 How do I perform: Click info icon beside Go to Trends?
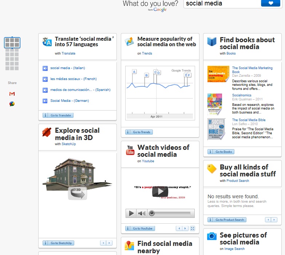[x=128, y=132]
